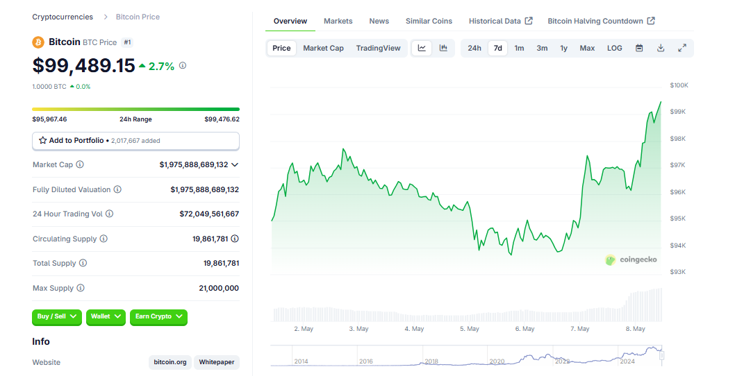
Task: Open the News tab
Action: [379, 21]
